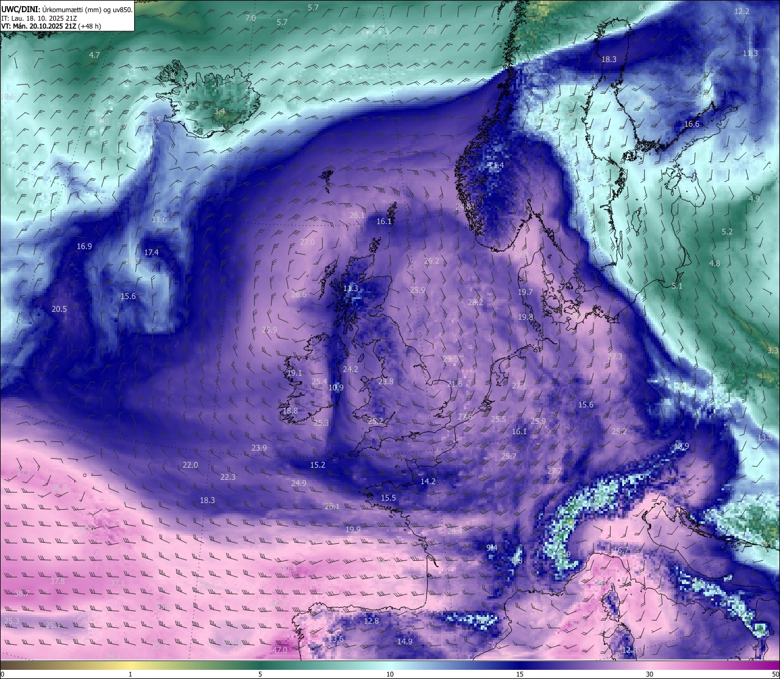Click the 19.9 value in Bay of Biscay
Image resolution: width=780 pixels, height=679 pixels.
coord(353,529)
